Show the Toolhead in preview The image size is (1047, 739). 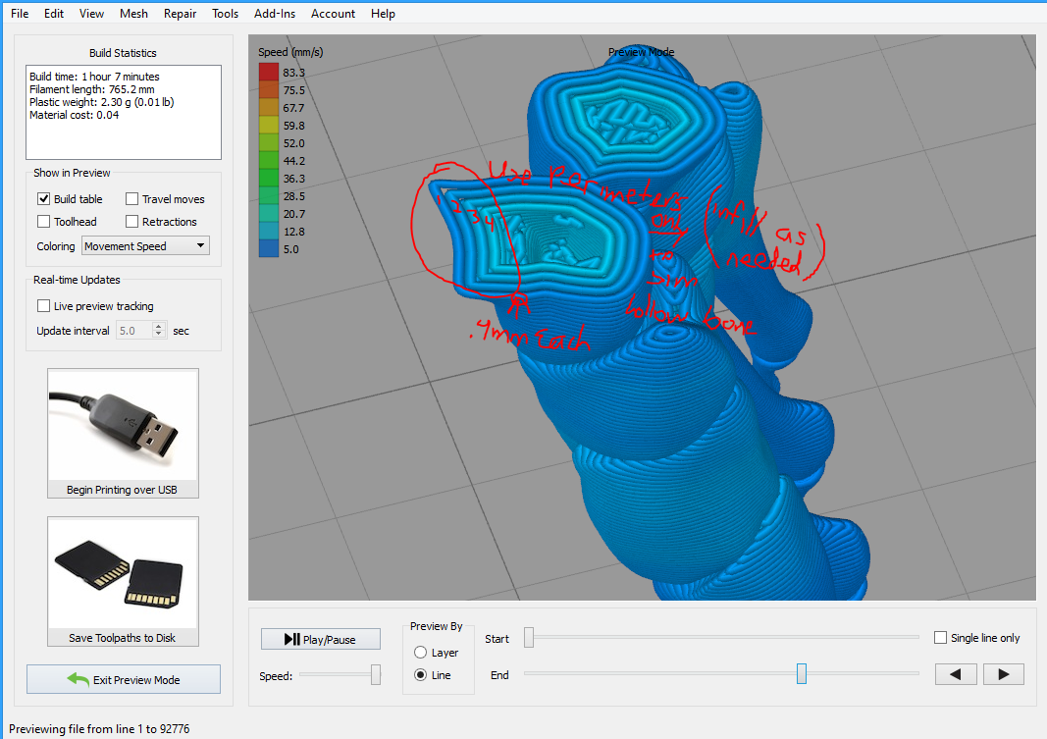[44, 222]
